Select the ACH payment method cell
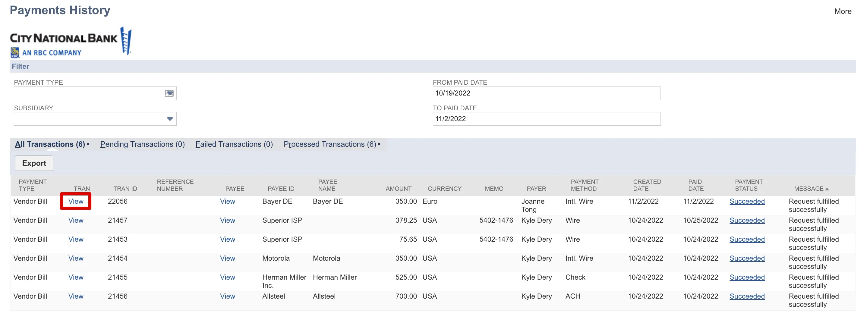The width and height of the screenshot is (867, 320). pyautogui.click(x=572, y=296)
